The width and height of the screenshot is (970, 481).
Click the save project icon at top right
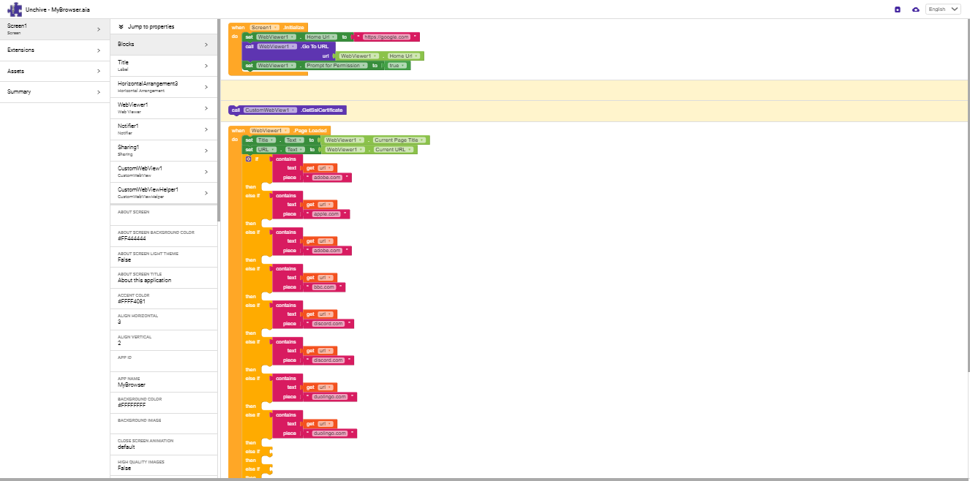coord(898,9)
